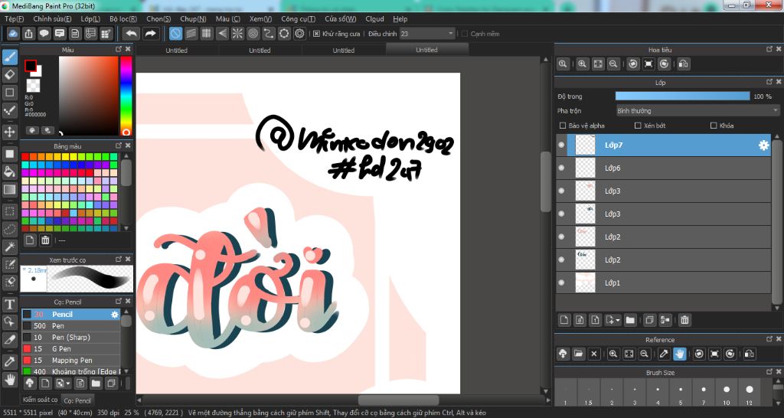Enable Xén bớt clipping checkbox
Viewport: 784px width, 418px height.
(638, 126)
